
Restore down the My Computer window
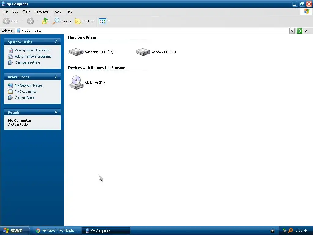point(302,4)
